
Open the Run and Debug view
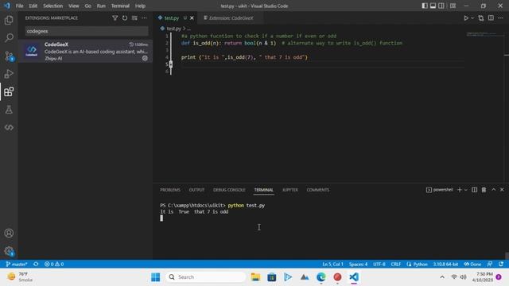[x=9, y=74]
